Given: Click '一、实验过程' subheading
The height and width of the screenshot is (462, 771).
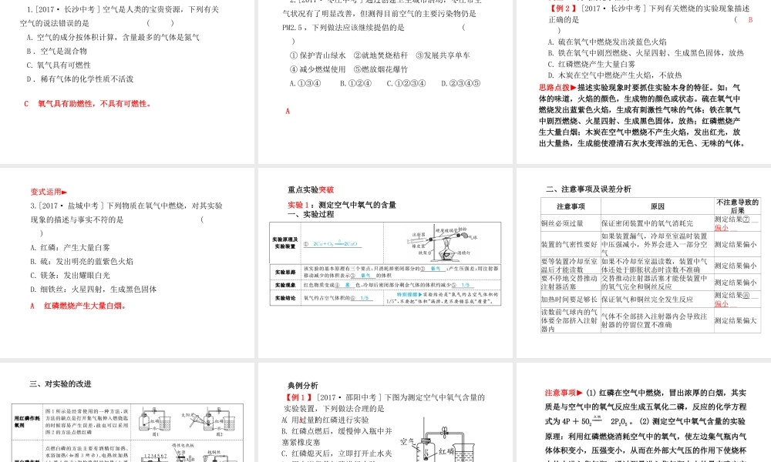Looking at the screenshot, I should (311, 215).
